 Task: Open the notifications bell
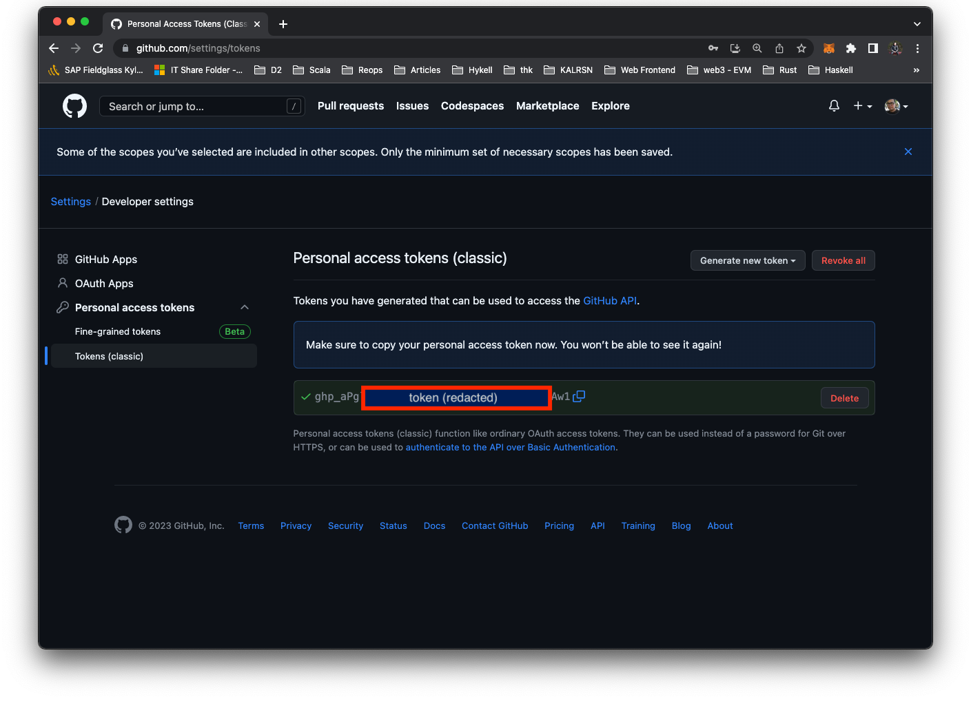[x=834, y=106]
